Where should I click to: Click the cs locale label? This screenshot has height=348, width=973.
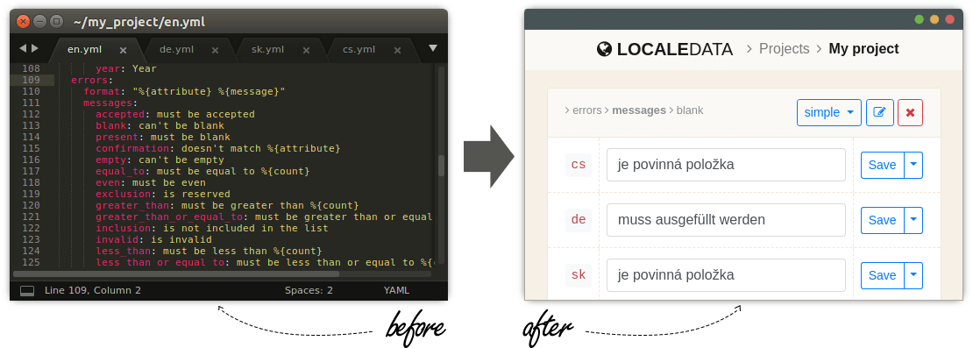pyautogui.click(x=579, y=165)
